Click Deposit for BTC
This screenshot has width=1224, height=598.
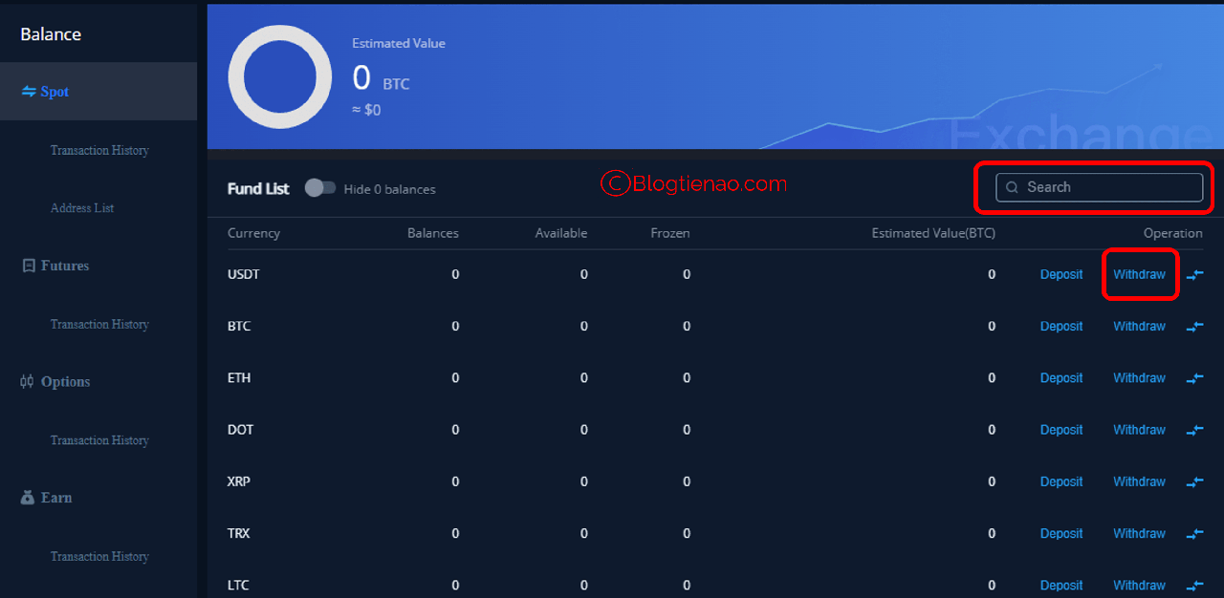(1061, 327)
